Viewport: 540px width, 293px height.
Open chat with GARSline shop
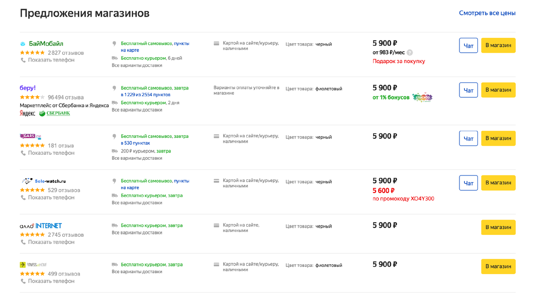coord(468,138)
